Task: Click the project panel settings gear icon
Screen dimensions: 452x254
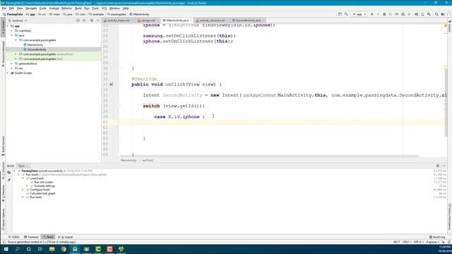Action: (x=92, y=20)
